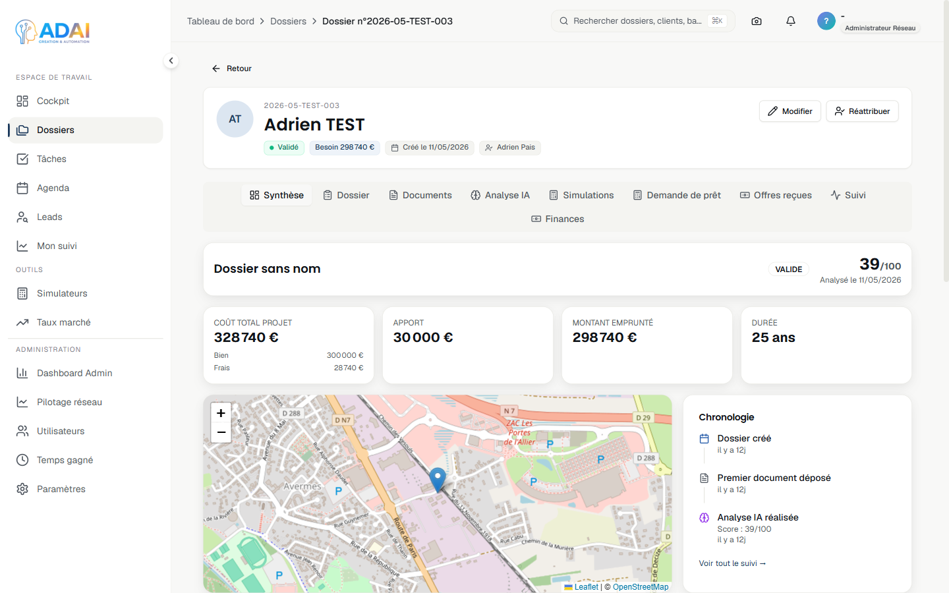Open Cockpit from the sidebar
This screenshot has height=593, width=949.
[85, 101]
